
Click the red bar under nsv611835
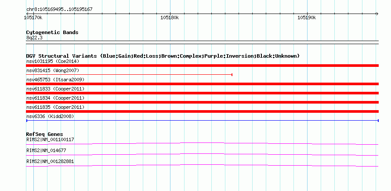[x=202, y=111]
